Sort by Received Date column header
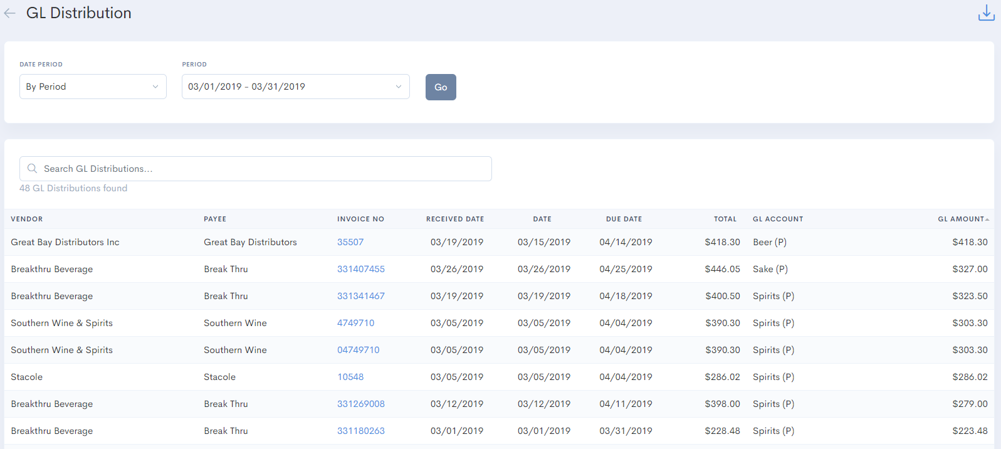1001x449 pixels. (x=455, y=219)
